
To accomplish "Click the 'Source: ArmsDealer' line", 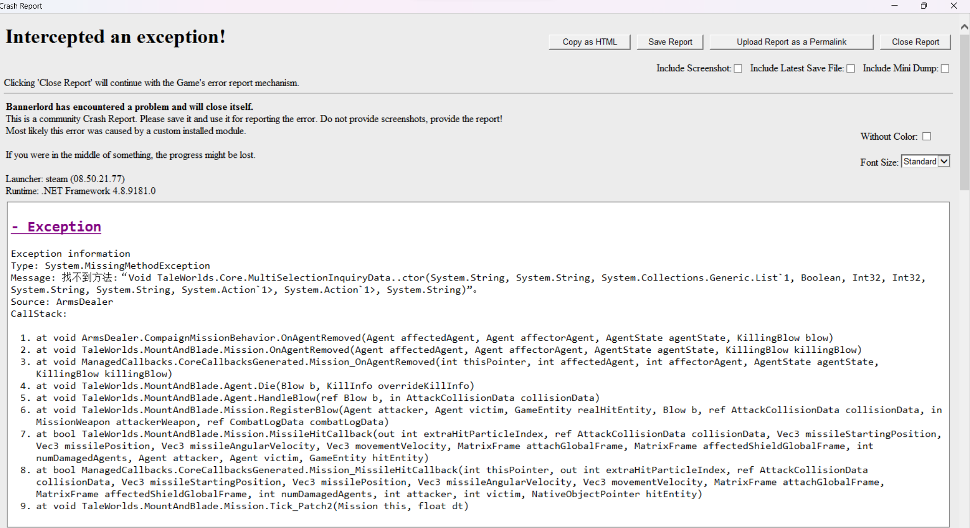I will [62, 302].
